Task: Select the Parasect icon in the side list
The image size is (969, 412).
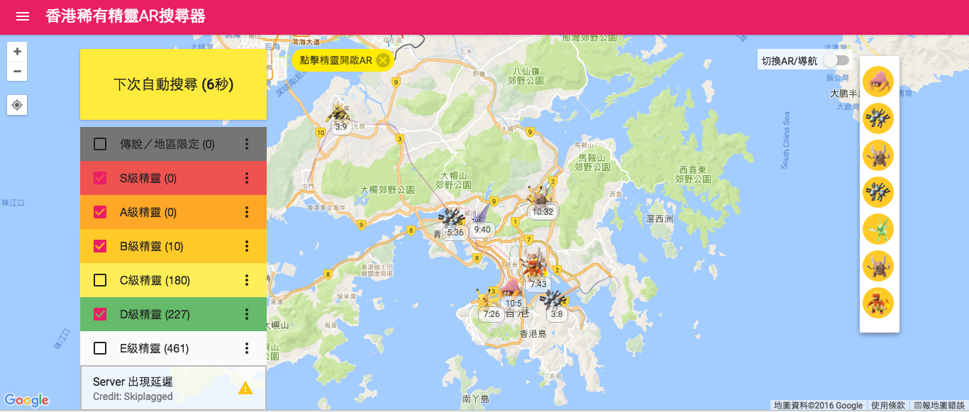Action: [878, 82]
